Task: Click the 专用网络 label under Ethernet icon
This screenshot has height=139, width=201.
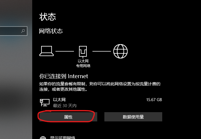Action: coord(83,66)
